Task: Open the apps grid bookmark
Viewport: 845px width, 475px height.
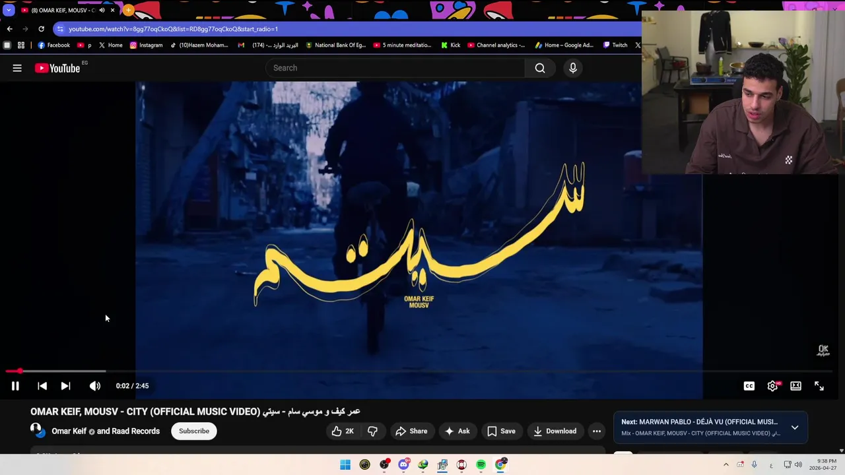Action: coord(21,46)
